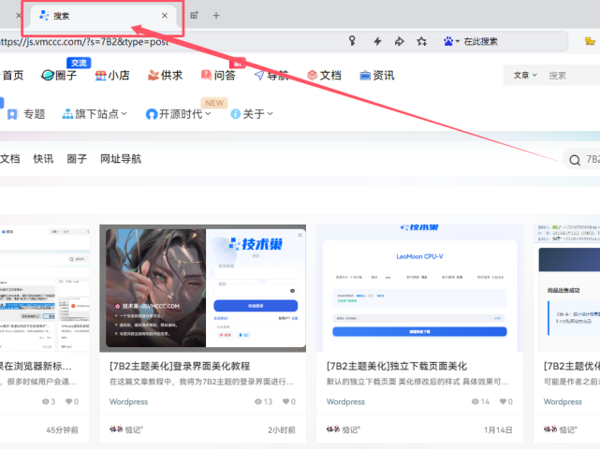Open the 资讯 menu item
Image resolution: width=600 pixels, height=449 pixels.
[377, 76]
